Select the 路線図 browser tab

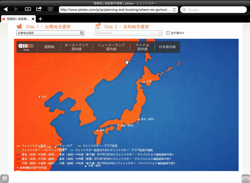18,19
